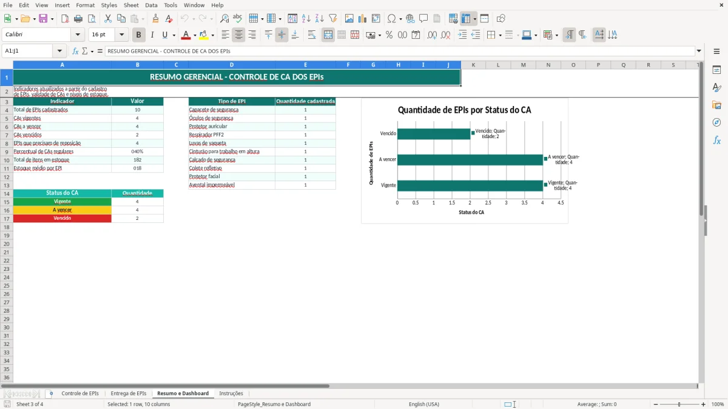The width and height of the screenshot is (728, 409).
Task: Open Print Preview from the toolbar
Action: tap(92, 19)
